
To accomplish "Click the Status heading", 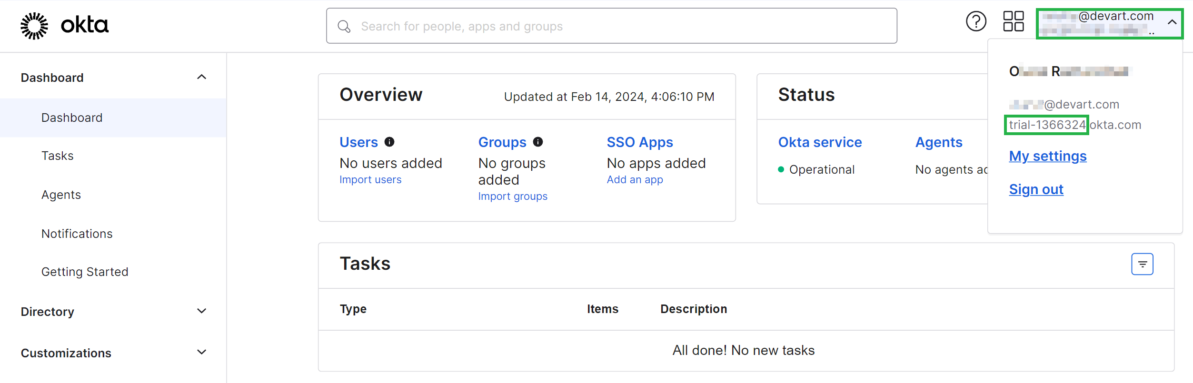I will coord(806,95).
